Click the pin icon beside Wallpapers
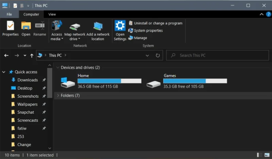 pyautogui.click(x=44, y=104)
